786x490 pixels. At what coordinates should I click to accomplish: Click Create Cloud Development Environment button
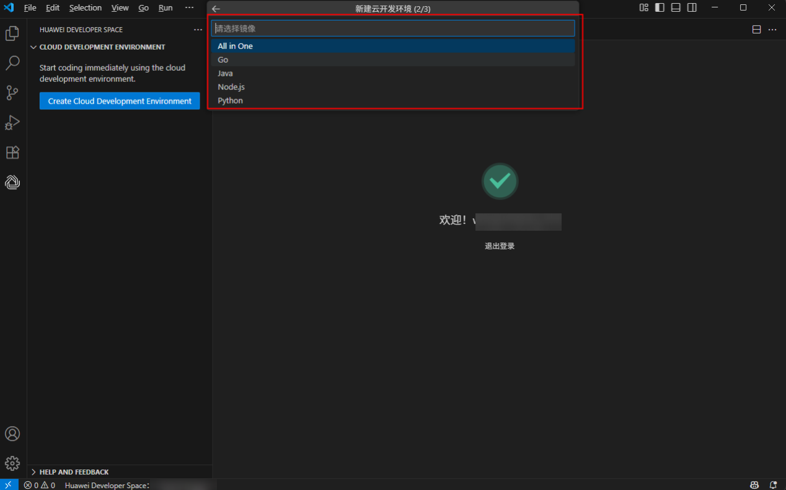(120, 101)
